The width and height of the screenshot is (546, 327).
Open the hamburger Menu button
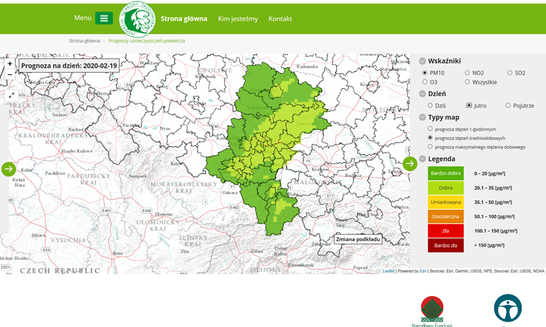coord(104,18)
